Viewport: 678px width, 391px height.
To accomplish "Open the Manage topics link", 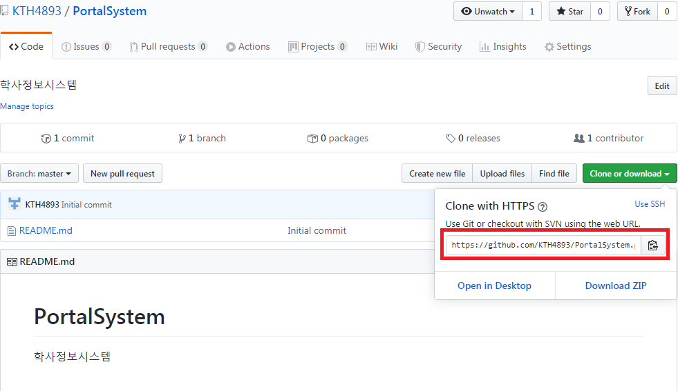I will click(27, 106).
